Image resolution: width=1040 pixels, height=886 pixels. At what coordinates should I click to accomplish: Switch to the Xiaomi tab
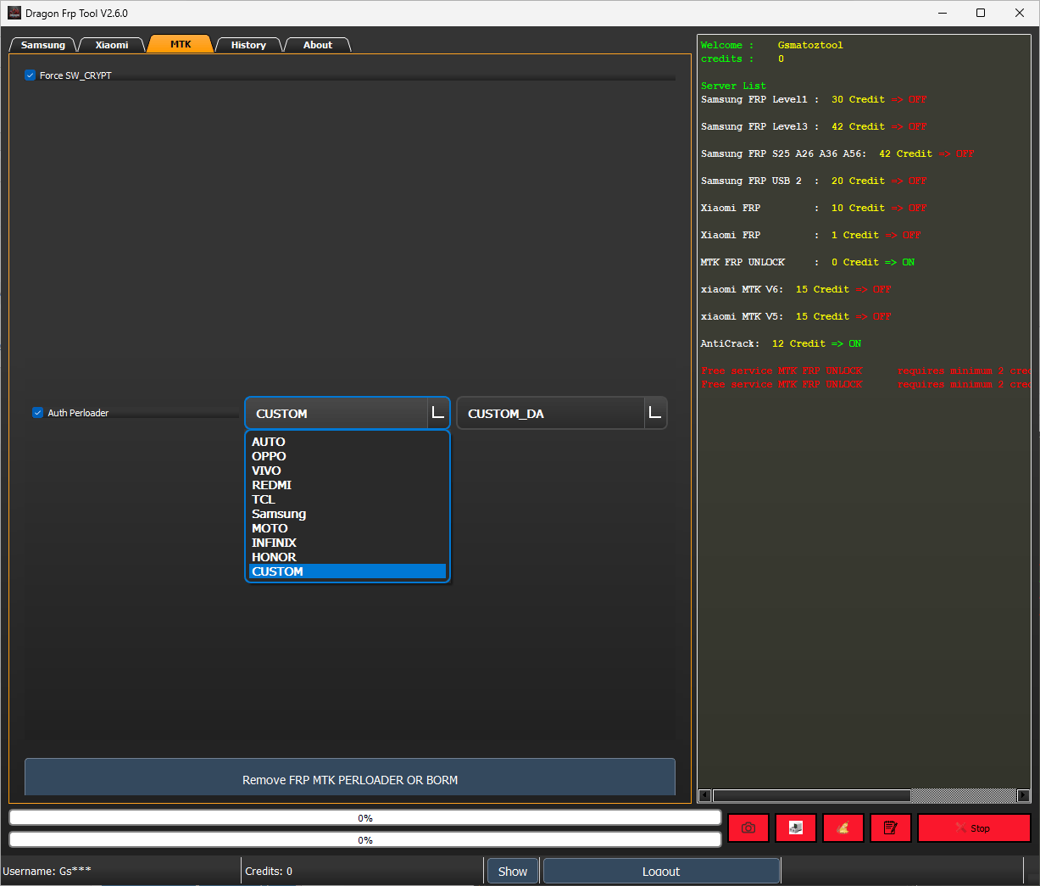pos(111,44)
